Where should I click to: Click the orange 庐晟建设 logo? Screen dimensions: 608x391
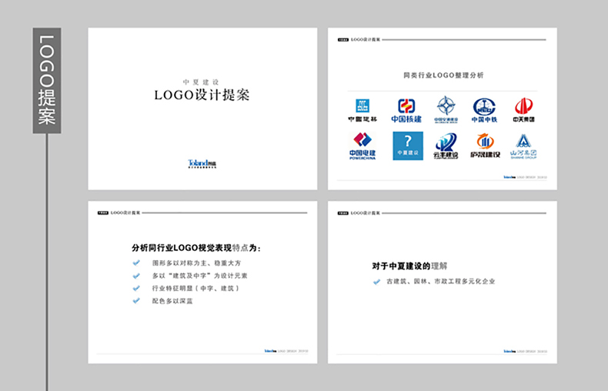click(x=485, y=145)
